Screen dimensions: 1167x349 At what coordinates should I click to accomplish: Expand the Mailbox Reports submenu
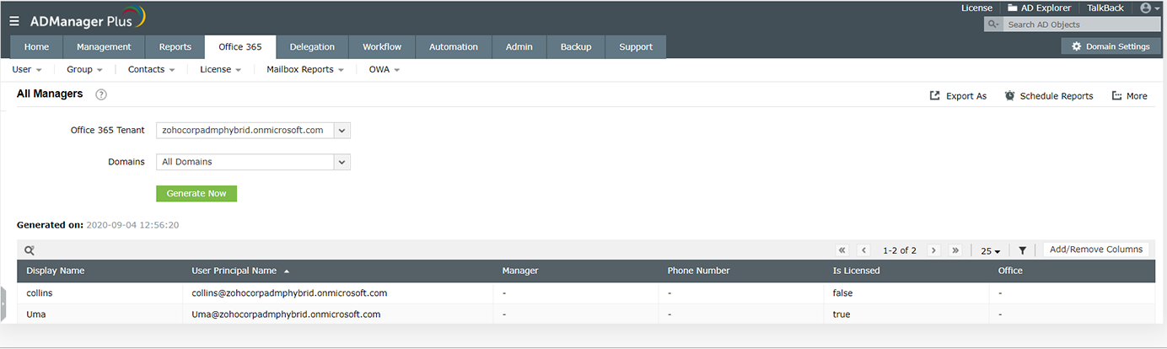[x=305, y=69]
